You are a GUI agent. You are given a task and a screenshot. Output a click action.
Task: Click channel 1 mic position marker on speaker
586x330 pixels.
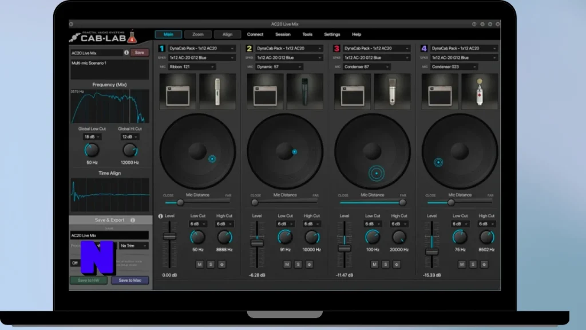[212, 159]
